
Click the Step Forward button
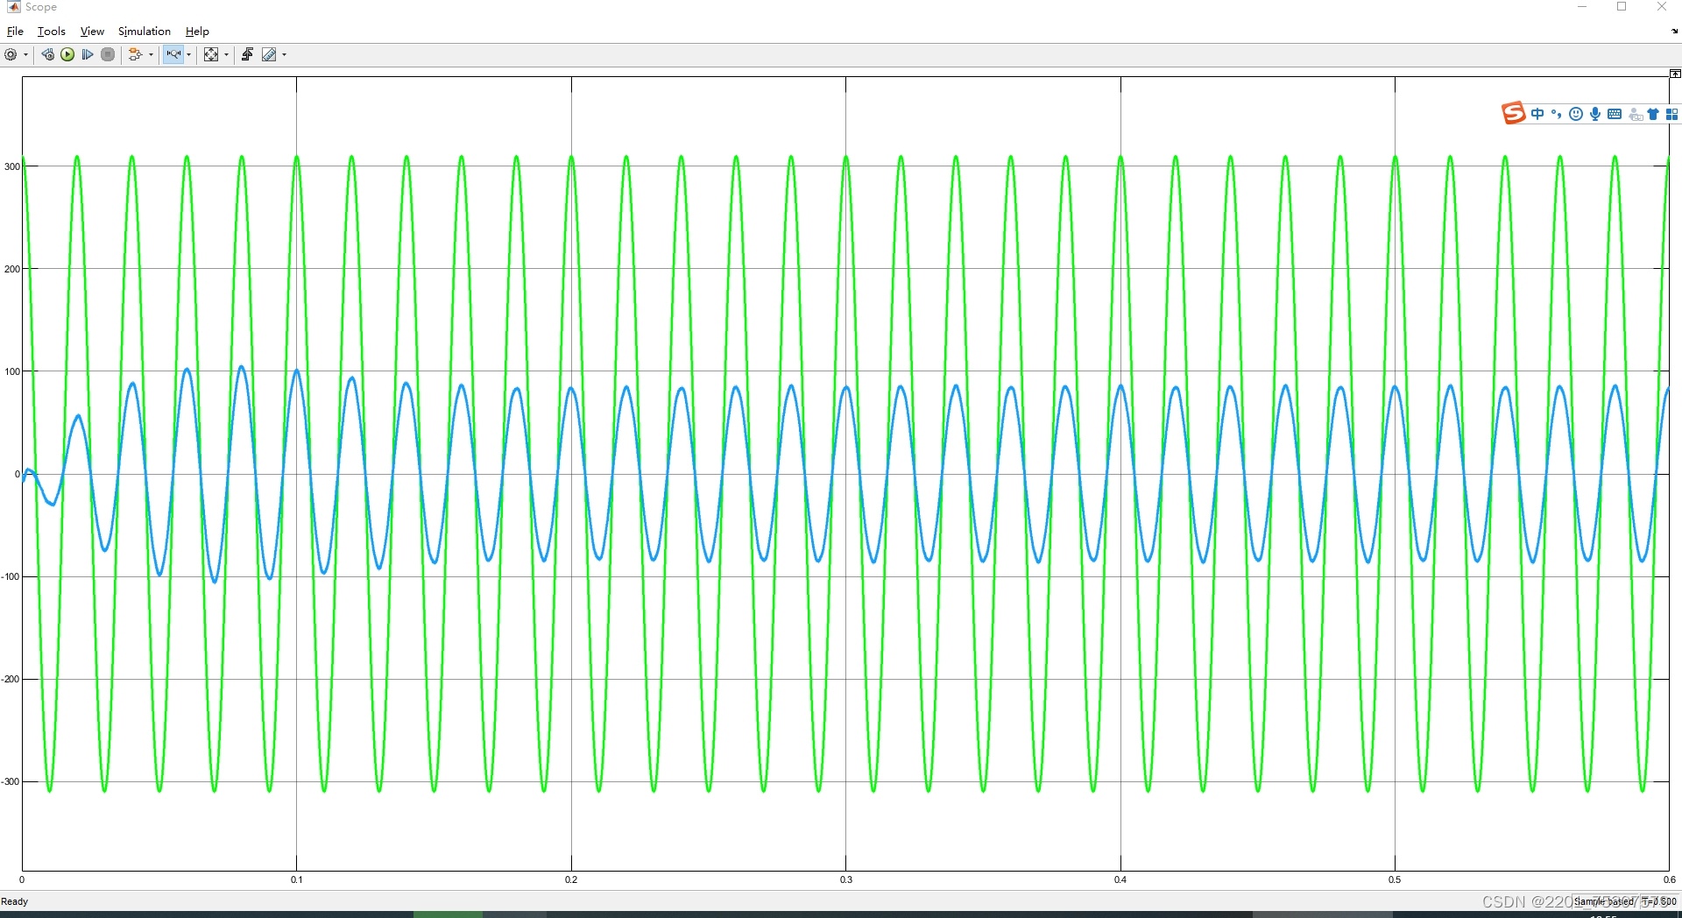[x=88, y=54]
